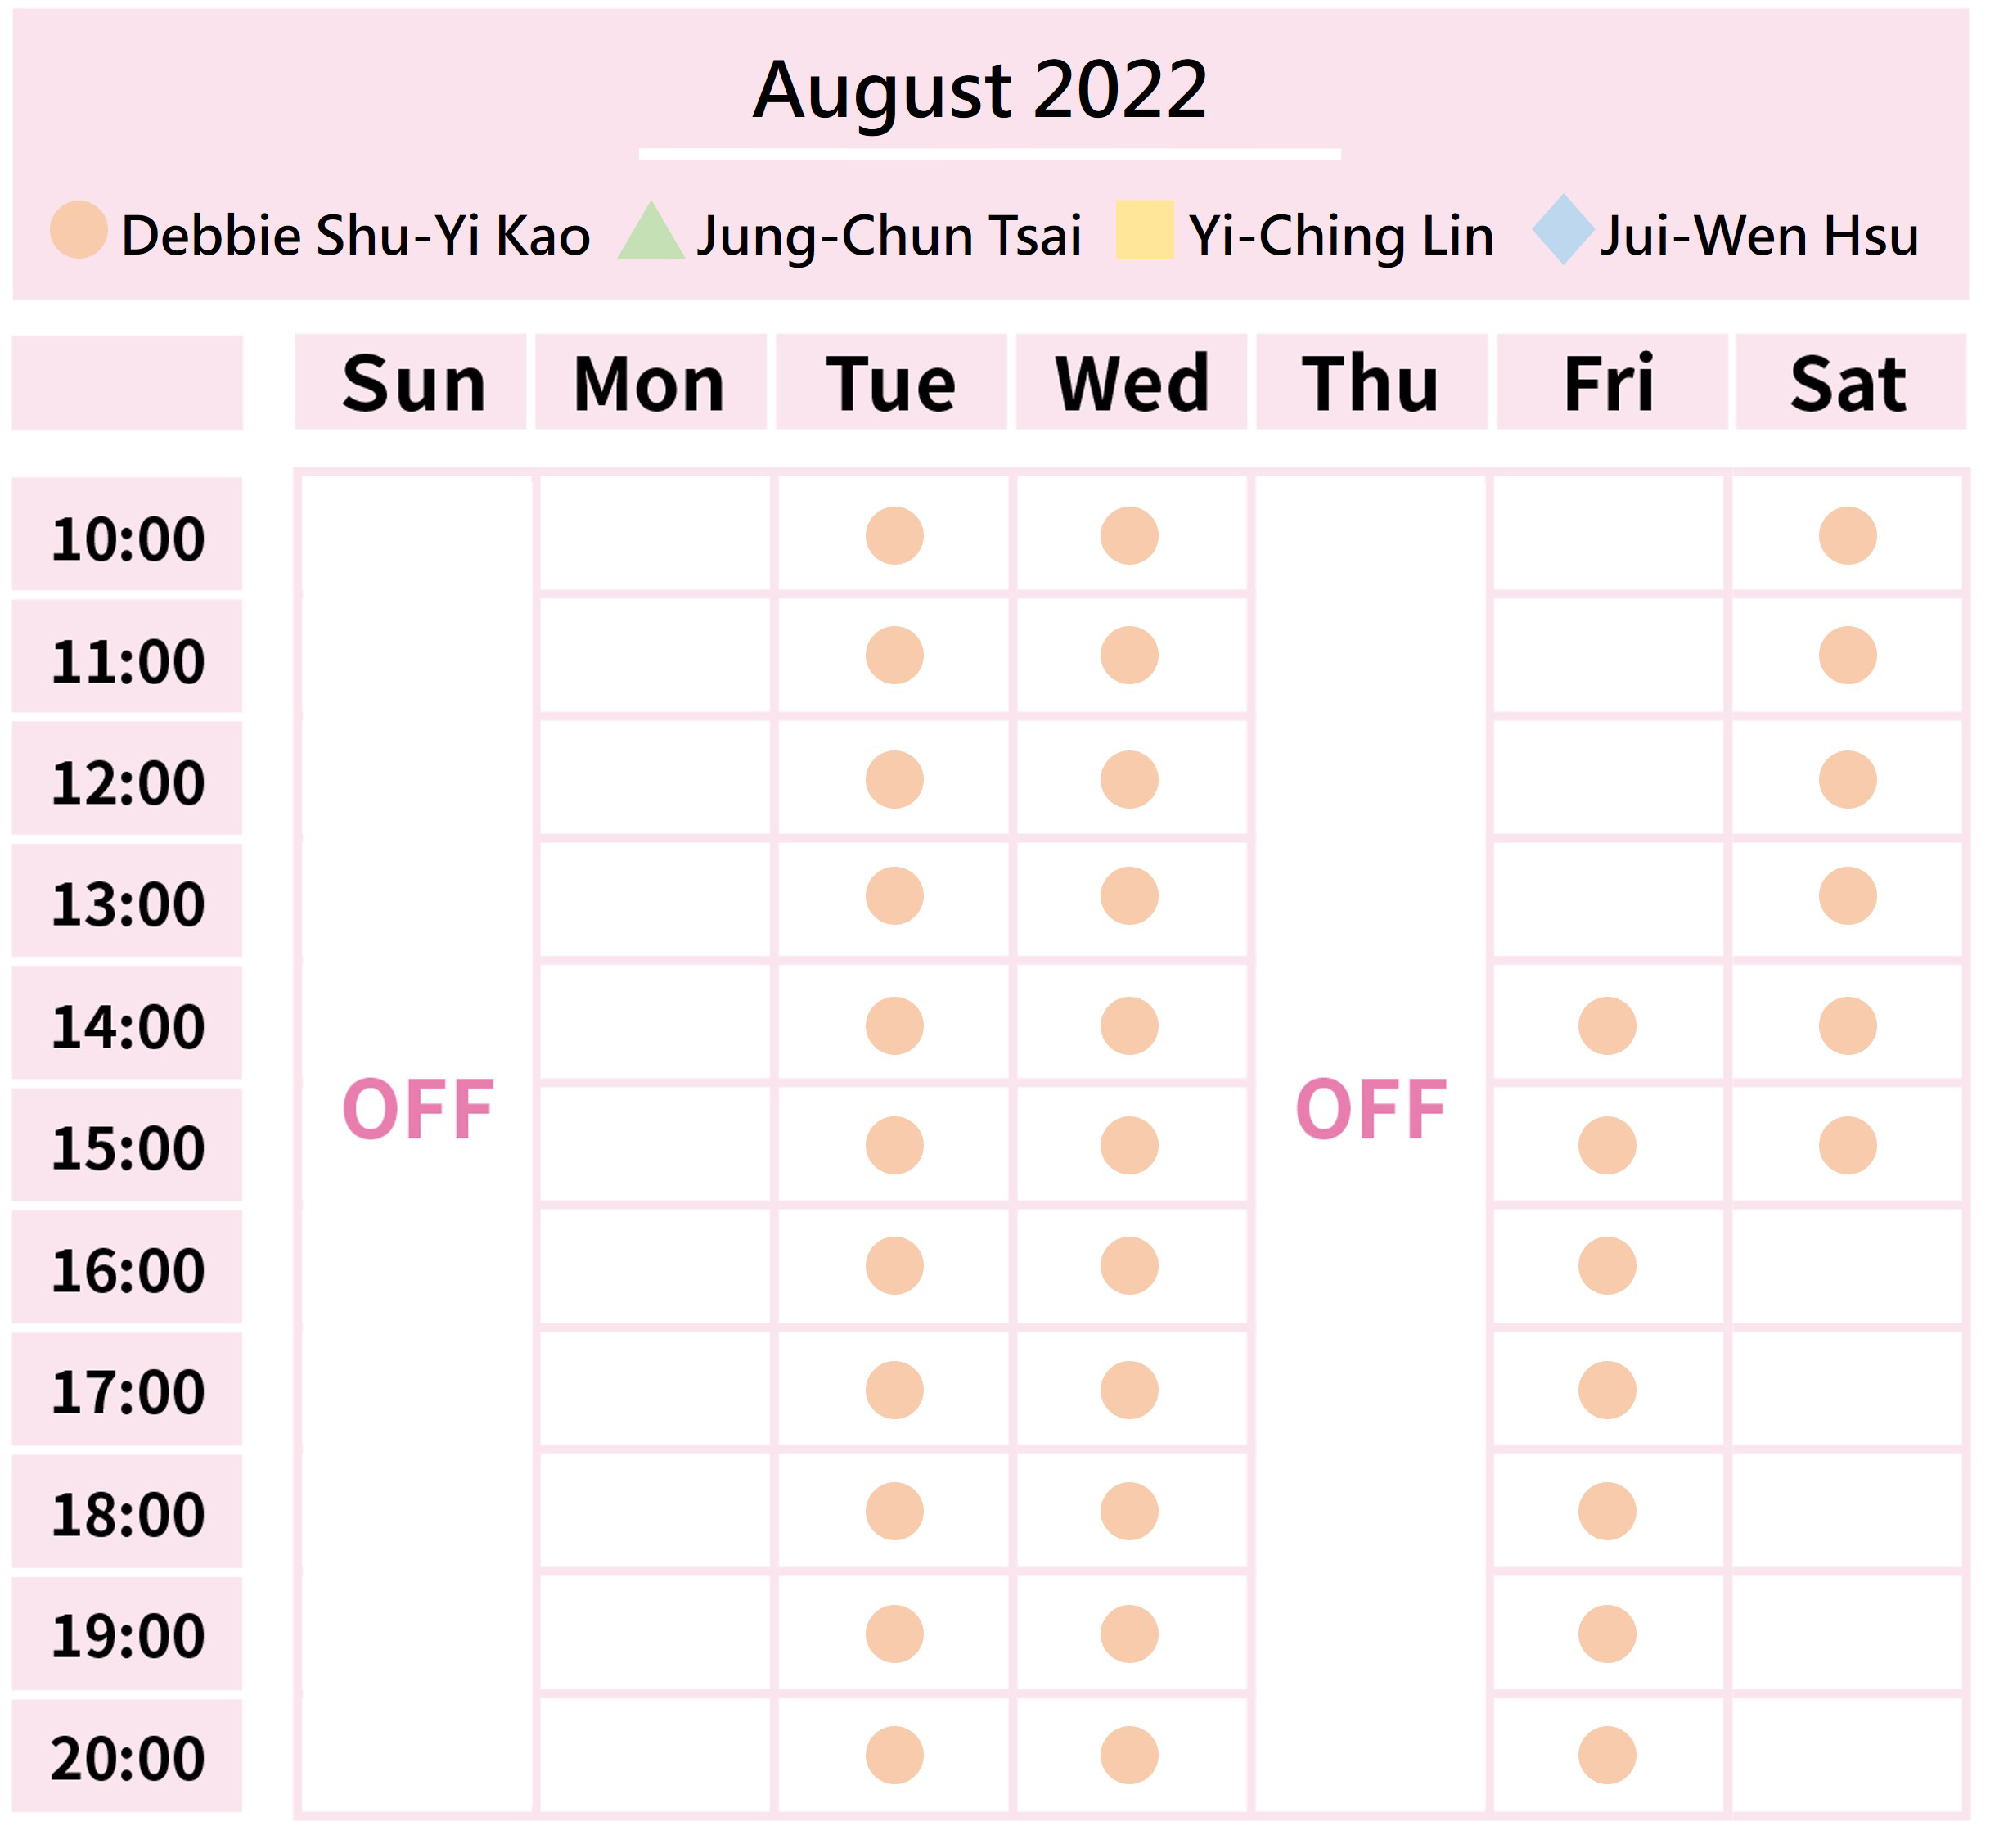Select the Friday 14:00 appointment dot
The image size is (1990, 1848).
[x=1607, y=1026]
